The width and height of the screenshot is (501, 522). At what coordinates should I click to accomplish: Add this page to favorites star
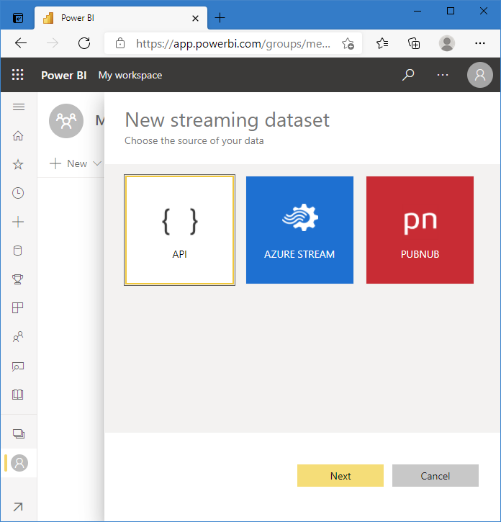348,44
